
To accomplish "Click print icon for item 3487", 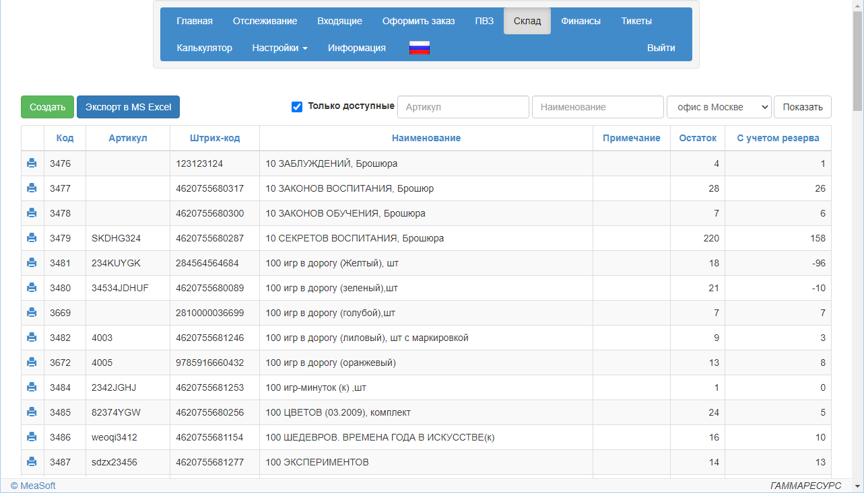I will (32, 461).
